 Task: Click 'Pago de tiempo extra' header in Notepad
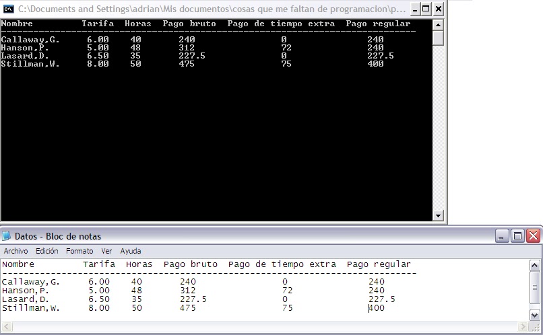282,265
